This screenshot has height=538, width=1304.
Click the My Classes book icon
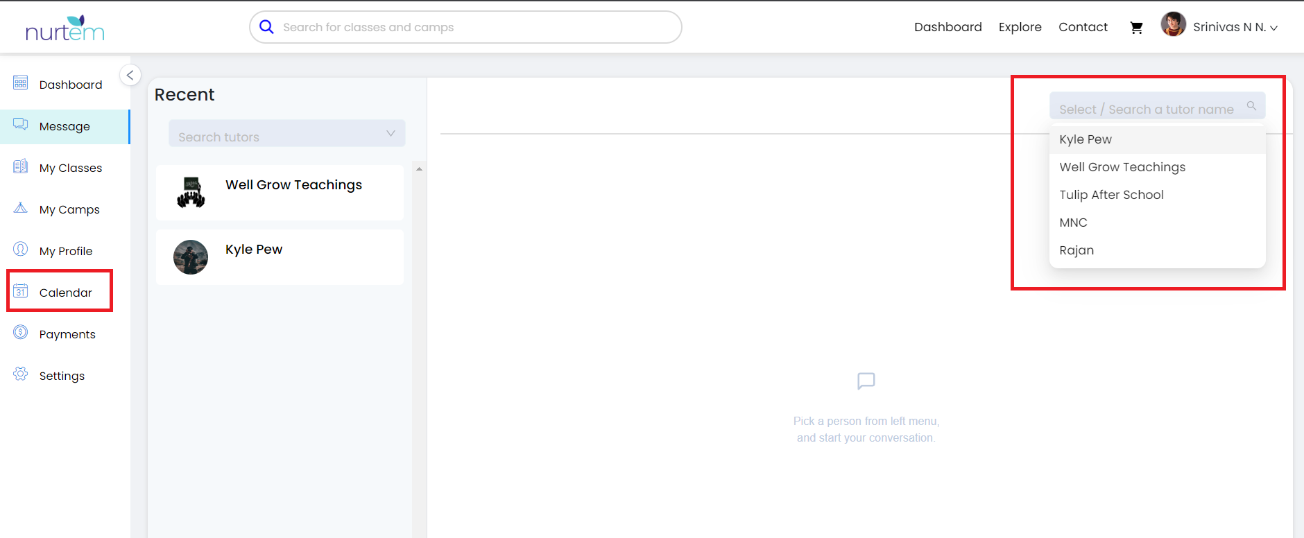click(21, 166)
